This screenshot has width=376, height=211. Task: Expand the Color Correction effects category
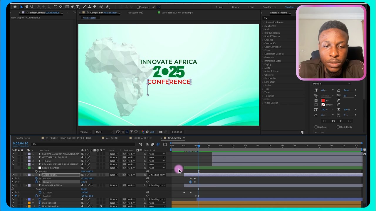[x=263, y=47]
